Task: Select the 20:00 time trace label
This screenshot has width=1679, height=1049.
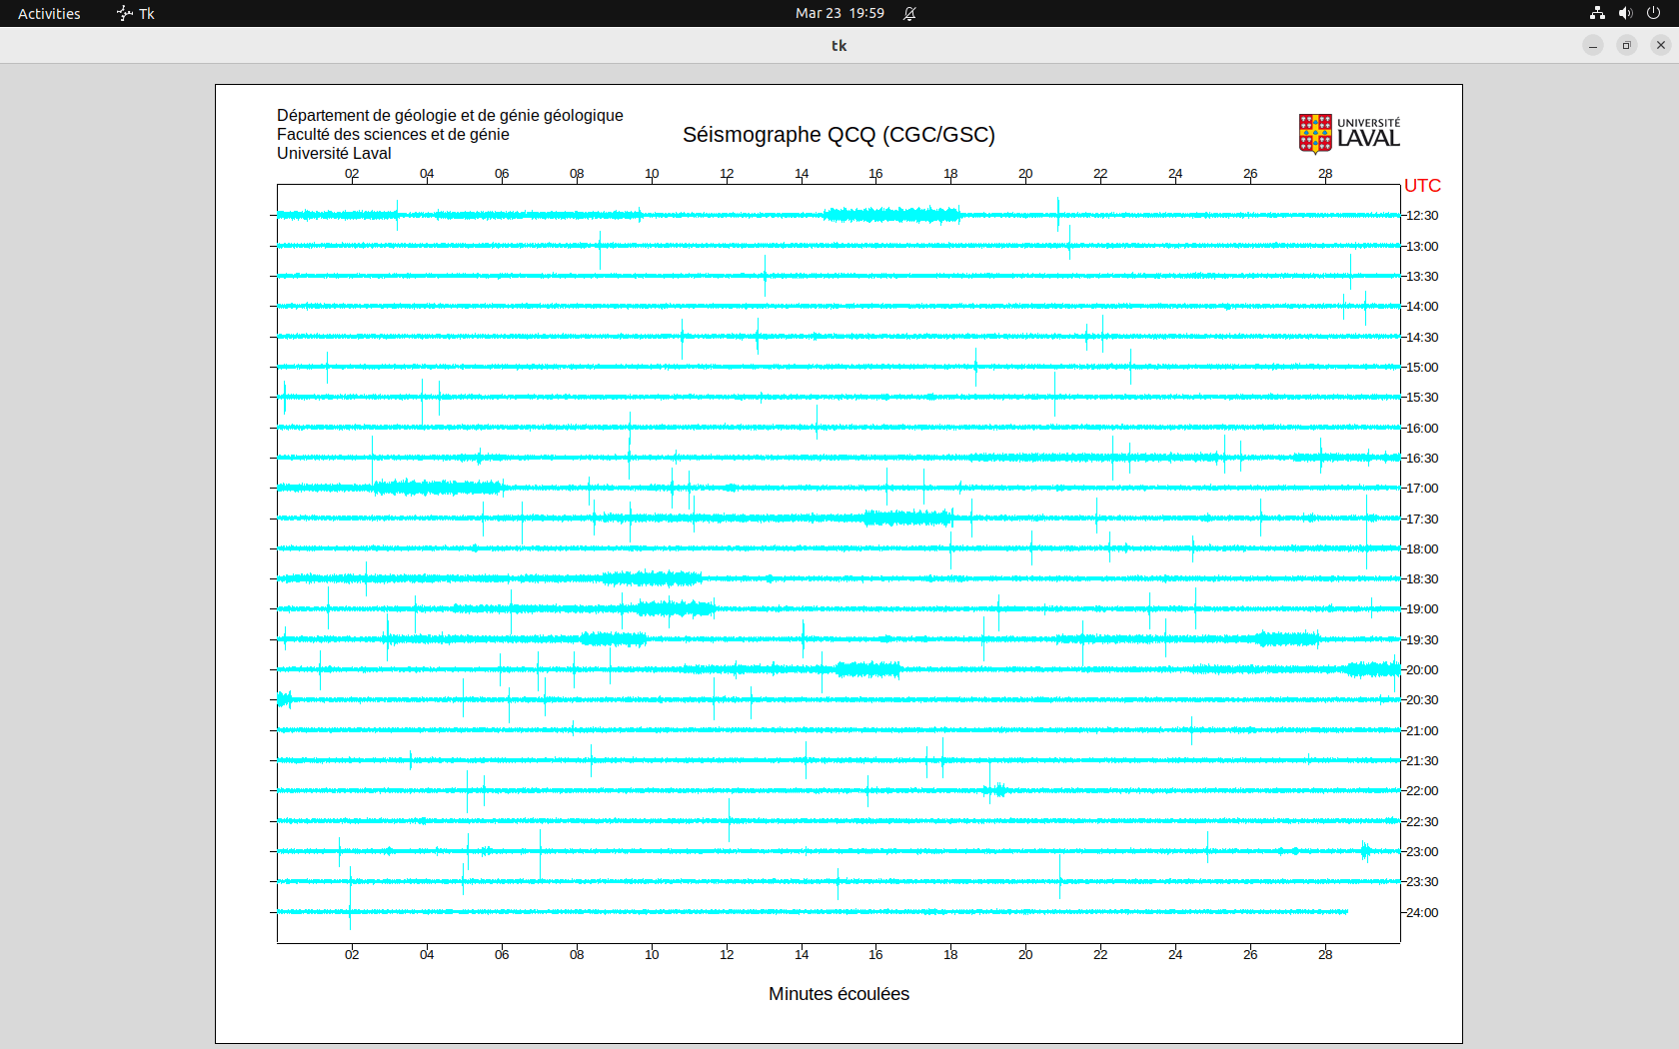Action: [x=1422, y=670]
